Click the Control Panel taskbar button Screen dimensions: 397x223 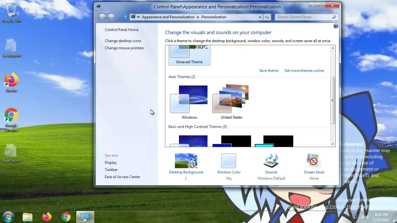tap(85, 217)
